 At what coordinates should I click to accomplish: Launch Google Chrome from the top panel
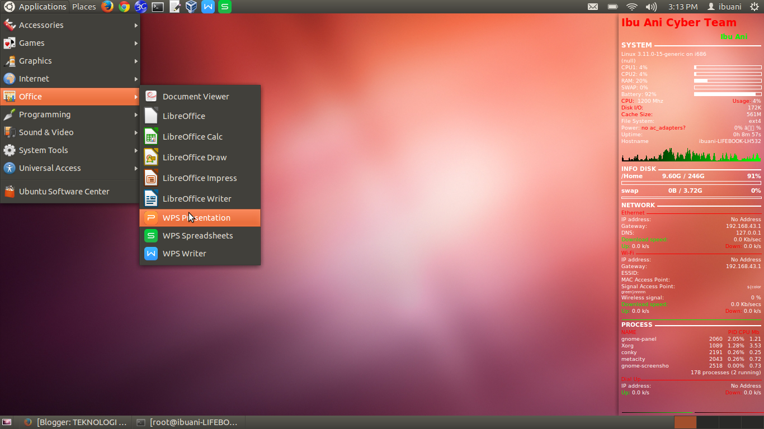[x=124, y=7]
